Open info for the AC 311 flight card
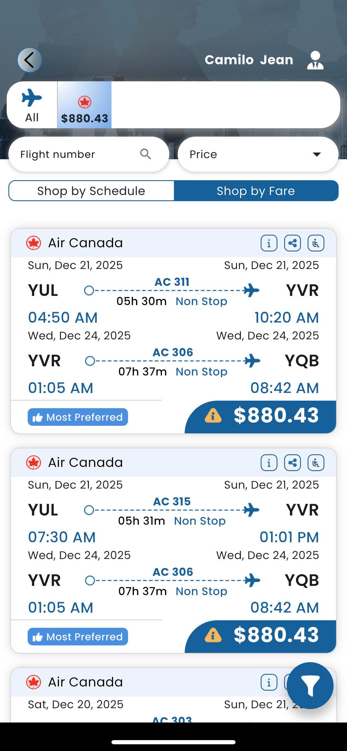The width and height of the screenshot is (347, 751). point(269,243)
